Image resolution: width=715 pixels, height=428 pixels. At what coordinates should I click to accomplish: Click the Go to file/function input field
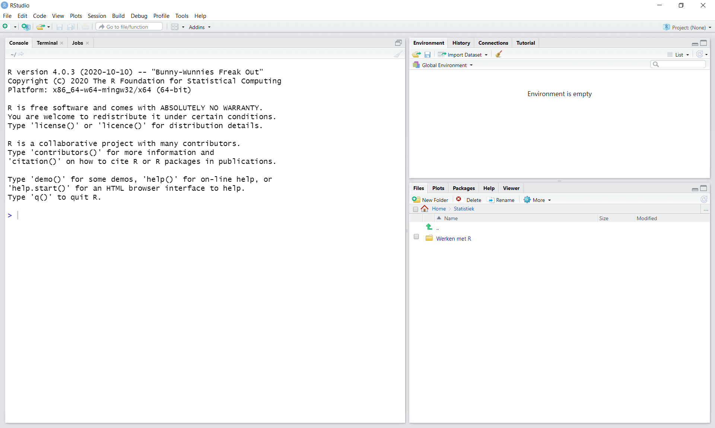click(128, 26)
